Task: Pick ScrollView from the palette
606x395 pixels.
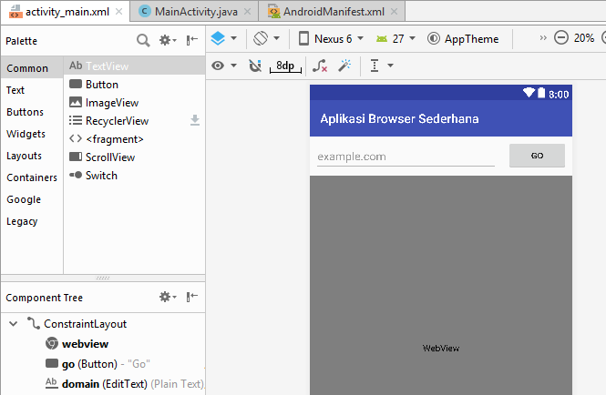Action: (134, 157)
